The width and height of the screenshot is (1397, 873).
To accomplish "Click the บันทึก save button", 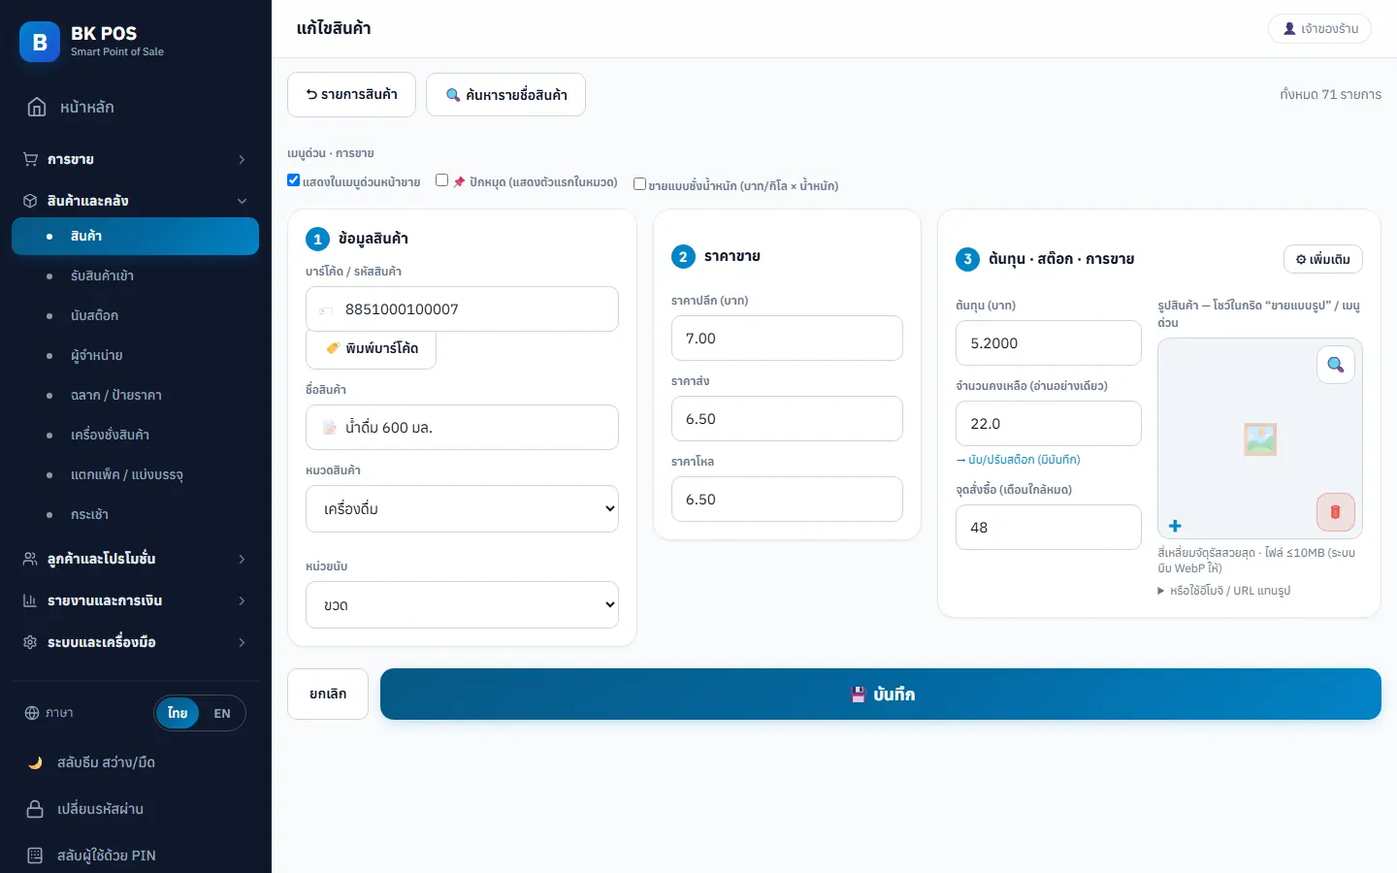I will point(881,694).
